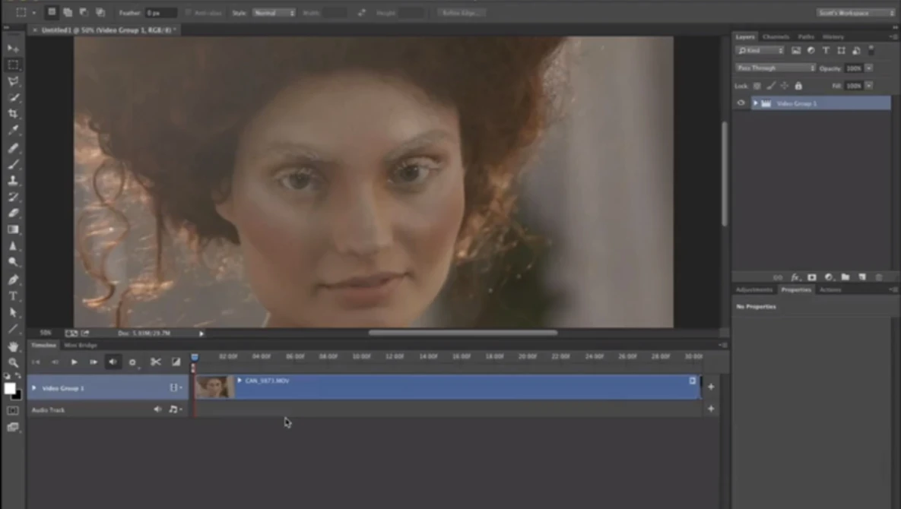Create new adjustment layer icon
901x509 pixels.
829,277
